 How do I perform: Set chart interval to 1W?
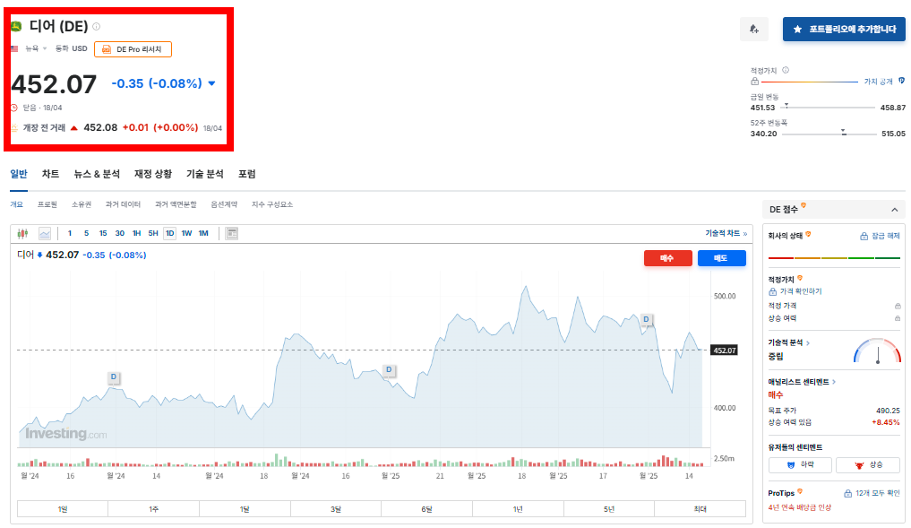pos(186,233)
